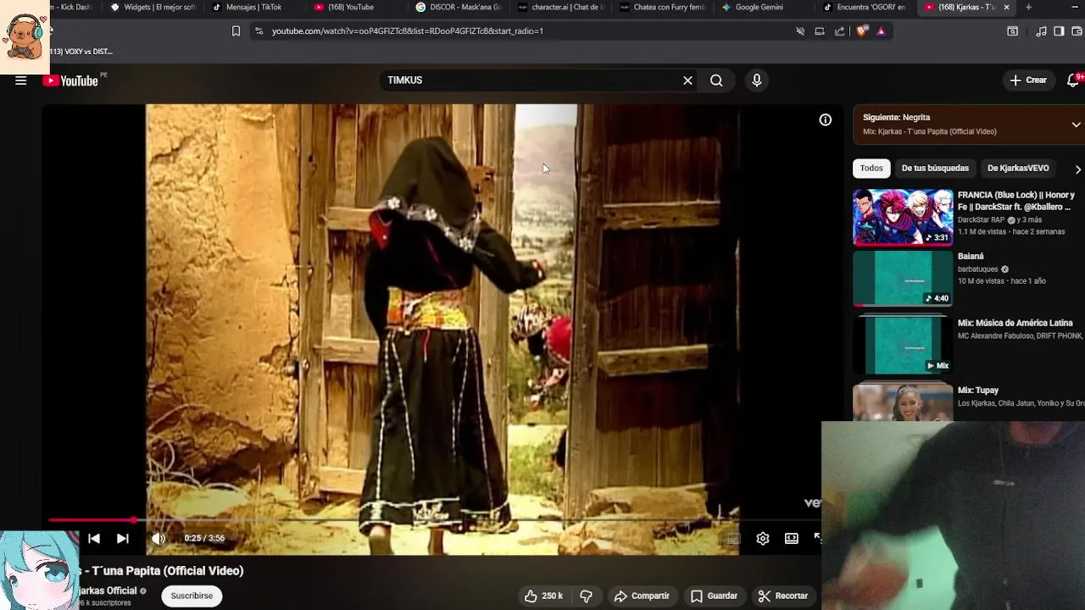Open the Brave Wallet icon
1085x610 pixels.
tap(1077, 31)
